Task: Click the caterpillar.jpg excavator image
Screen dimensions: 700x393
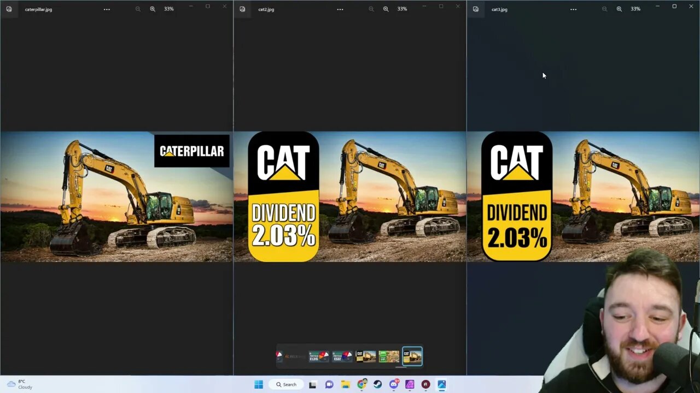Action: pos(116,196)
